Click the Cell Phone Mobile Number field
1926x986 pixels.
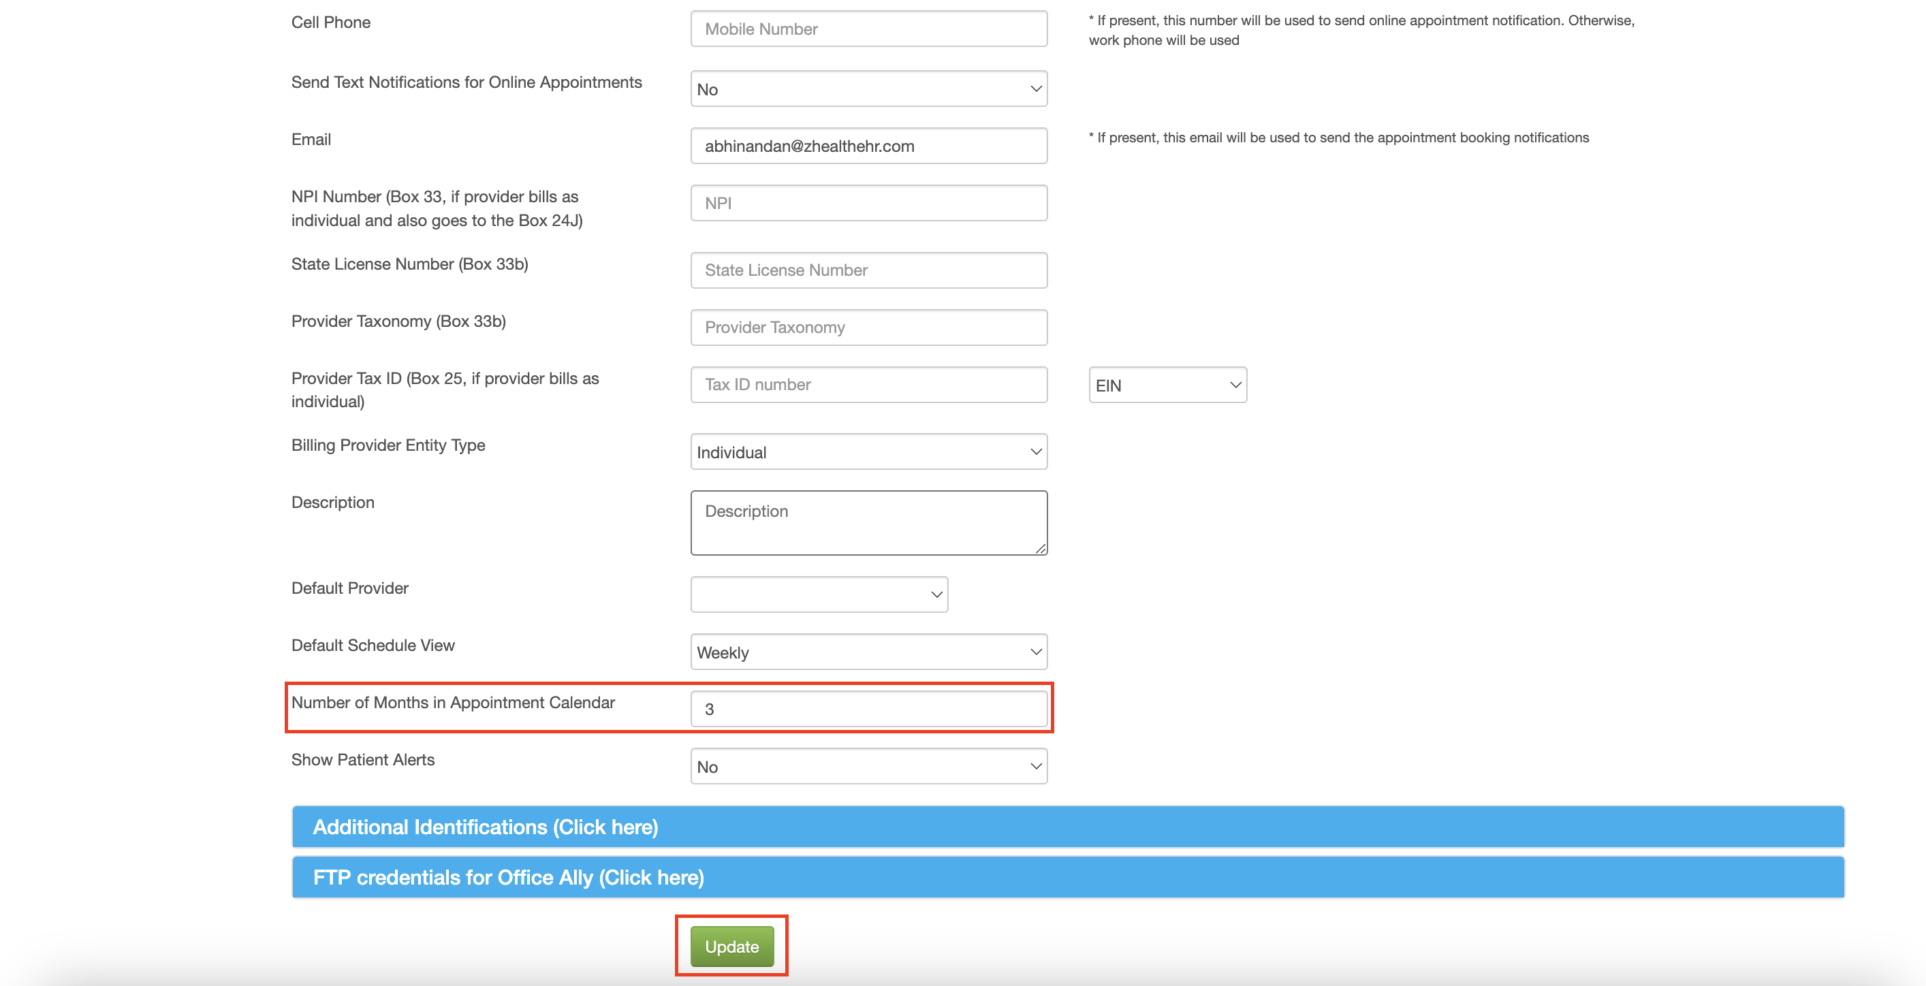(869, 29)
